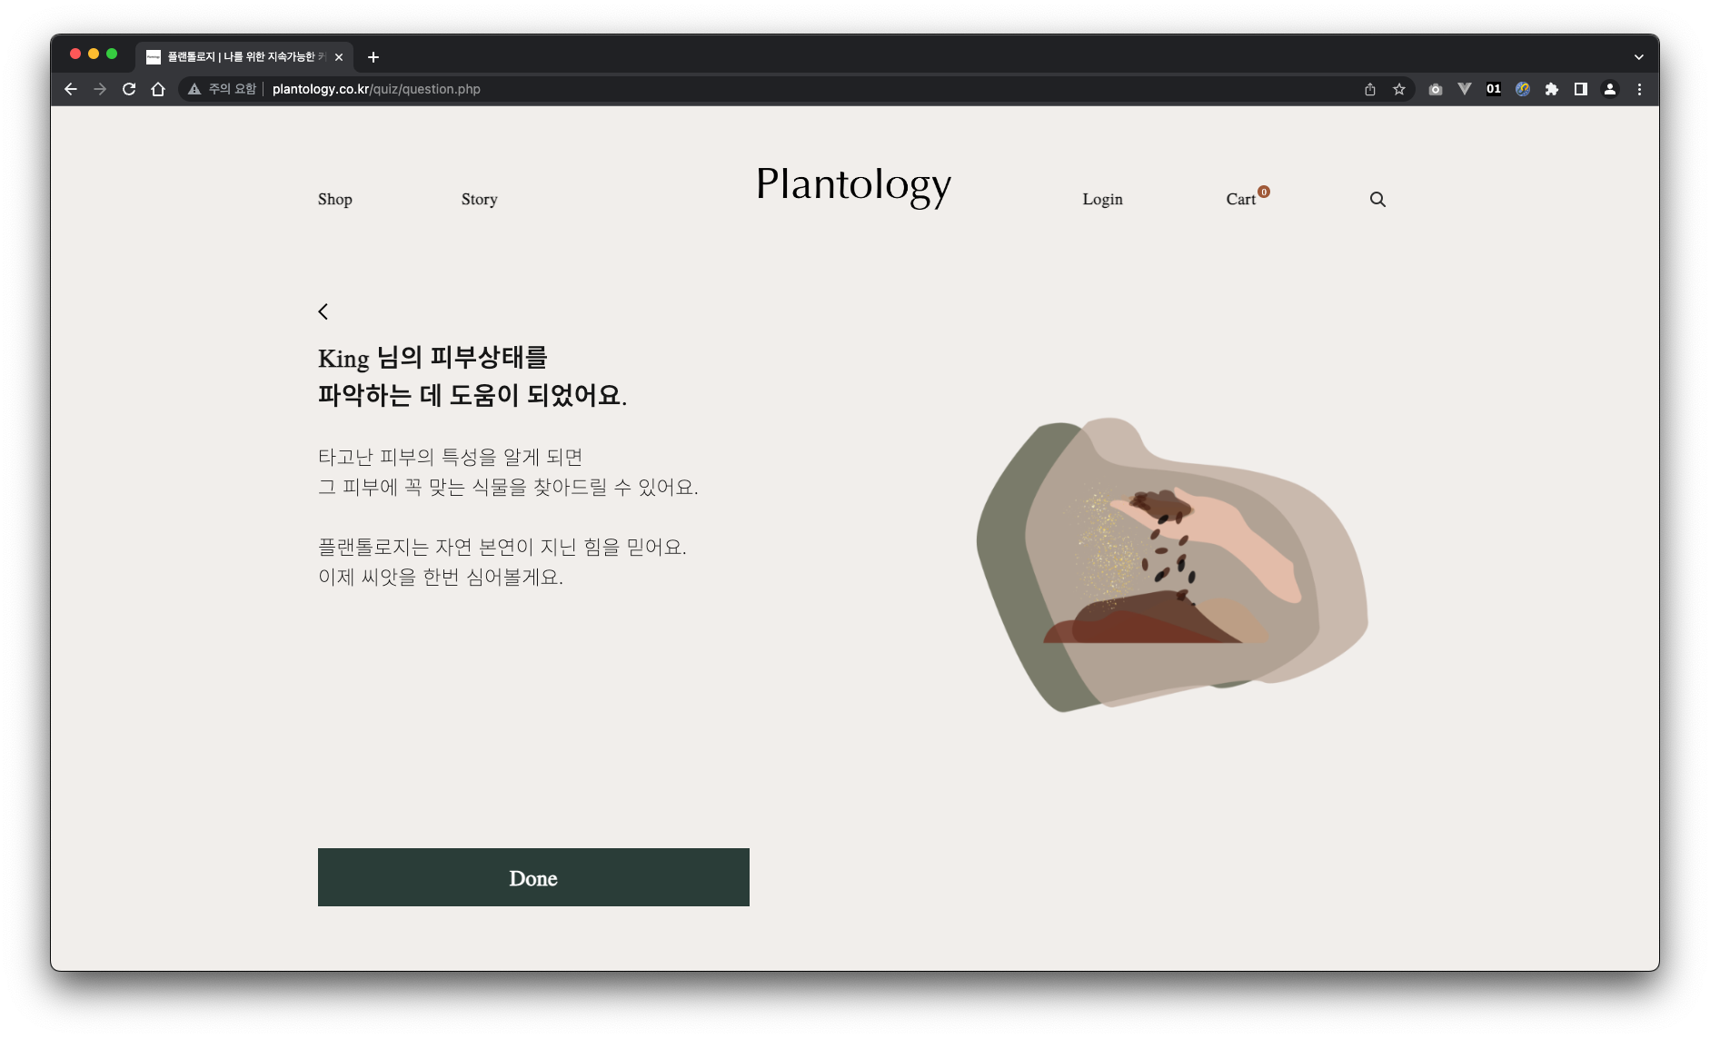
Task: Open the Shop menu link
Action: (x=335, y=199)
